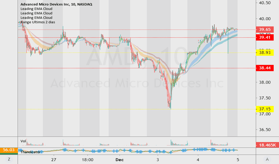Click the Vol indicator label

coord(23,141)
